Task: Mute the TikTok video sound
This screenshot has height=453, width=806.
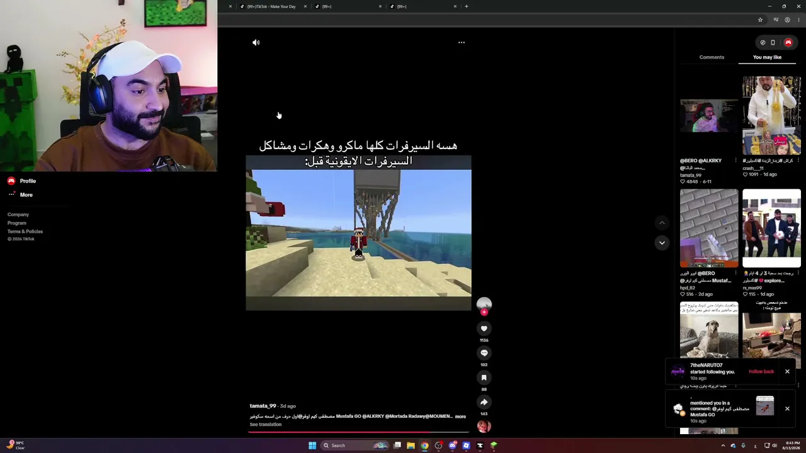Action: 256,43
